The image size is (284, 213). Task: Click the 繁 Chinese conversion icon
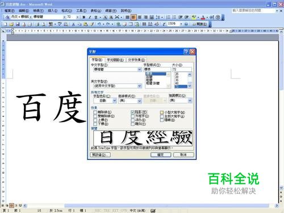(x=51, y=24)
